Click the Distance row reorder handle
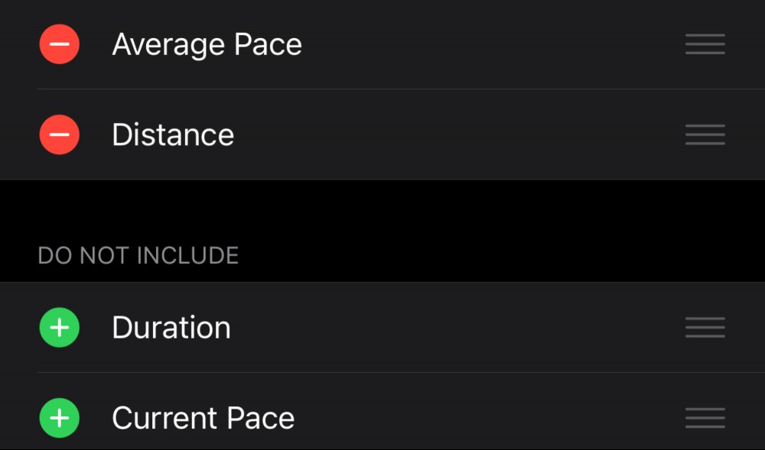The width and height of the screenshot is (765, 450). pyautogui.click(x=705, y=134)
